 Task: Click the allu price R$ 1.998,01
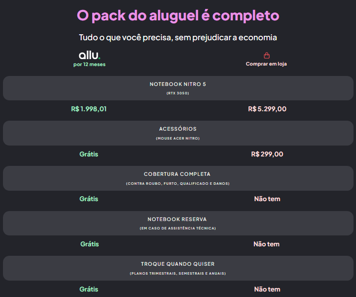click(89, 109)
